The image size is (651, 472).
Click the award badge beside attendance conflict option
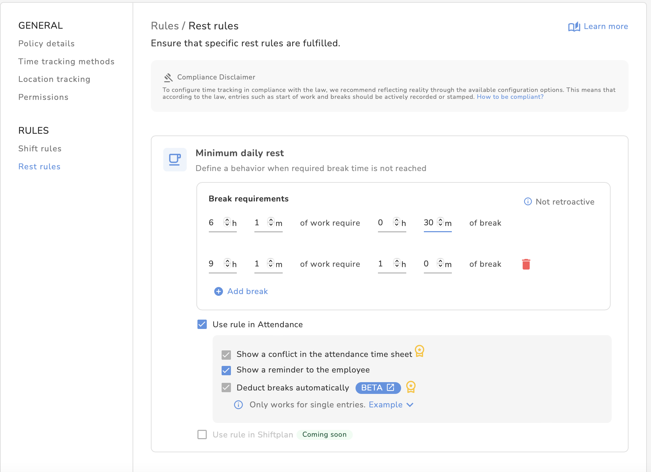pyautogui.click(x=419, y=351)
